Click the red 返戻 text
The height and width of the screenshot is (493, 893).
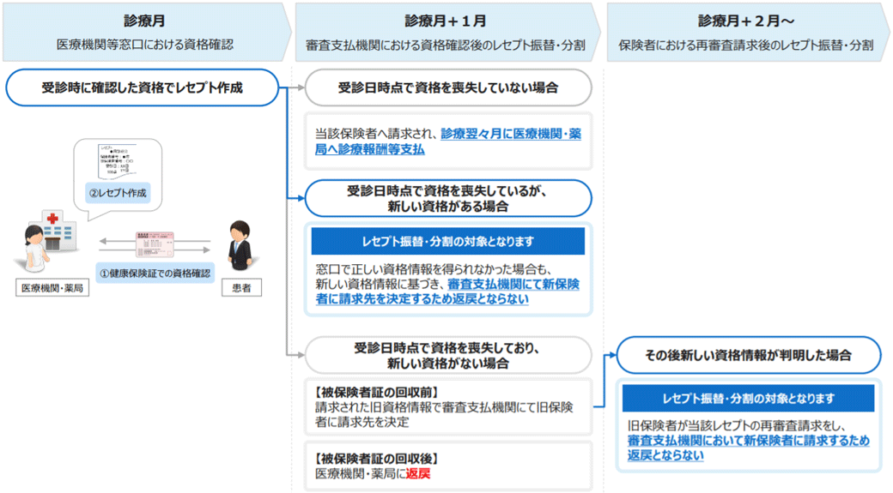419,472
